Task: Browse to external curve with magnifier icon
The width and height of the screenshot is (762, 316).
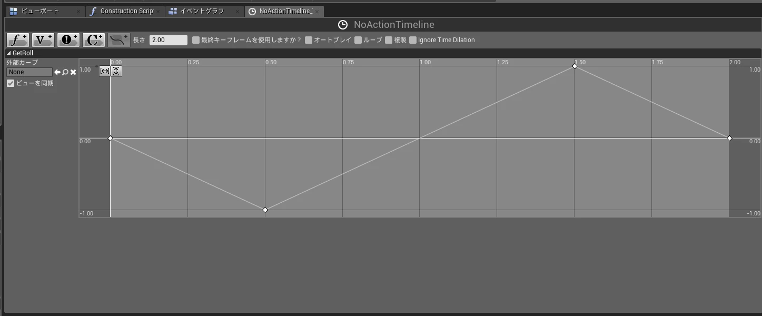Action: [x=65, y=72]
